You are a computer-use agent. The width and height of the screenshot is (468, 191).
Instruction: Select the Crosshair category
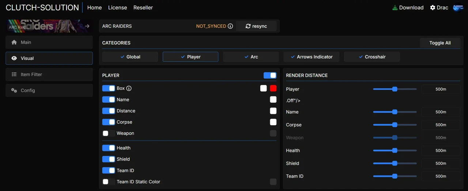372,57
